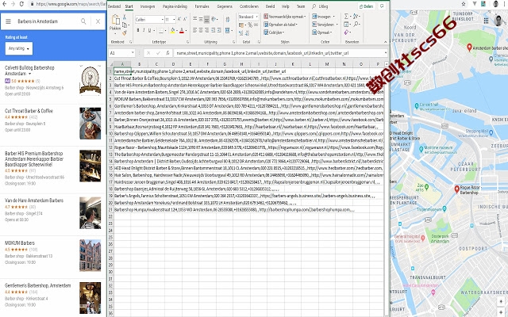
Task: Click the decrease indent icon
Action: pyautogui.click(x=214, y=30)
